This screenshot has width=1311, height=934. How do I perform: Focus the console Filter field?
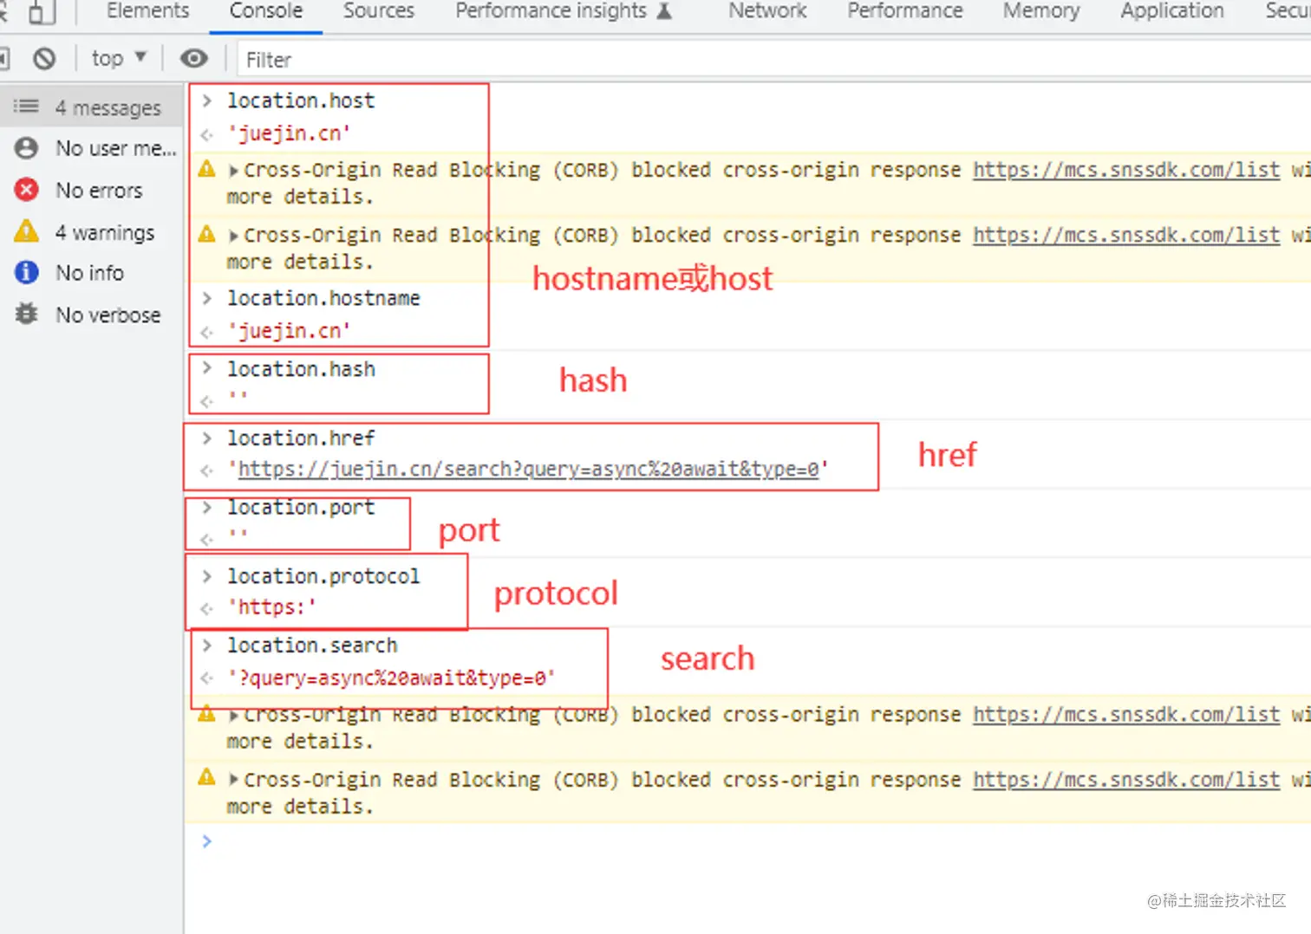pyautogui.click(x=773, y=59)
